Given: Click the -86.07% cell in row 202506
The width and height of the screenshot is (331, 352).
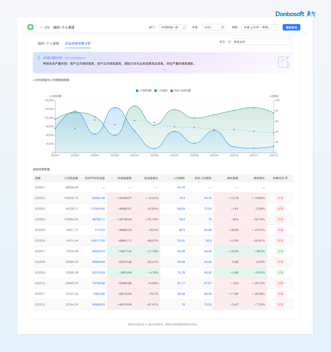Looking at the screenshot, I should pos(152,241).
